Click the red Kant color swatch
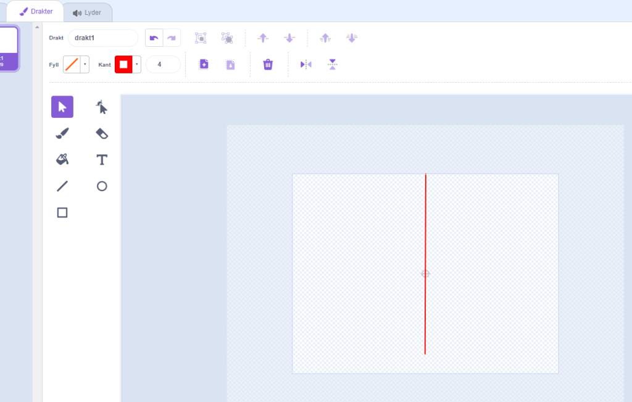The width and height of the screenshot is (632, 402). (x=123, y=64)
